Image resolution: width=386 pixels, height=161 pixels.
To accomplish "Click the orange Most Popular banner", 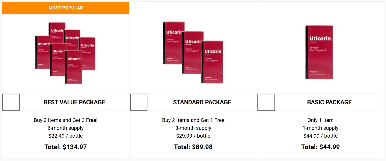I will click(65, 8).
